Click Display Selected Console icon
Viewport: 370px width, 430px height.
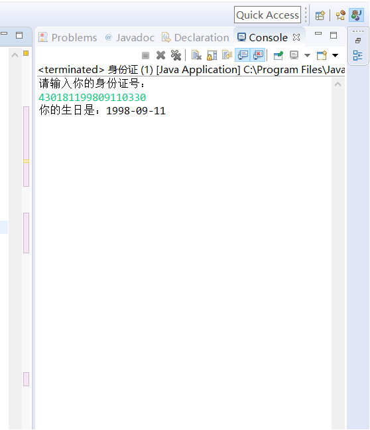(x=294, y=55)
